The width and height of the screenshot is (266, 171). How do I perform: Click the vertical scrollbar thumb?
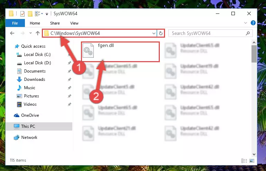point(254,54)
